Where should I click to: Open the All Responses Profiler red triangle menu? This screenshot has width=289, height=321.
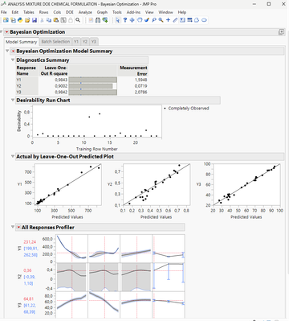(18, 227)
